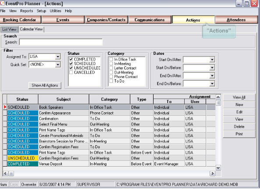Open the Utilities menu
The width and height of the screenshot is (260, 189).
click(56, 11)
